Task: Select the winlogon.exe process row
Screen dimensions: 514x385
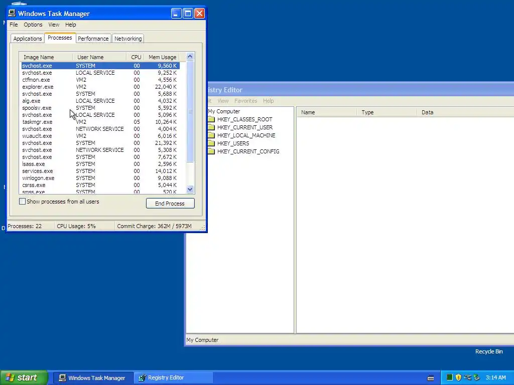Action: (x=100, y=178)
